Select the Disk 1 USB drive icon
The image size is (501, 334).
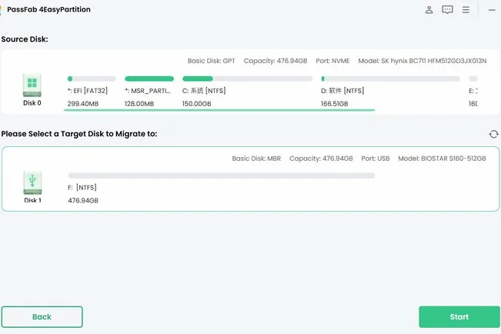32,182
